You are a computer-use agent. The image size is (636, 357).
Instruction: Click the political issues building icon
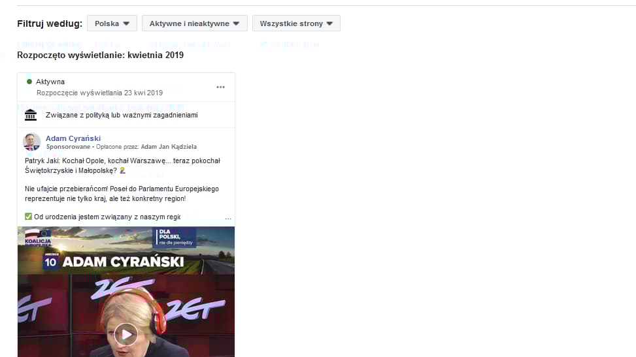(x=31, y=115)
